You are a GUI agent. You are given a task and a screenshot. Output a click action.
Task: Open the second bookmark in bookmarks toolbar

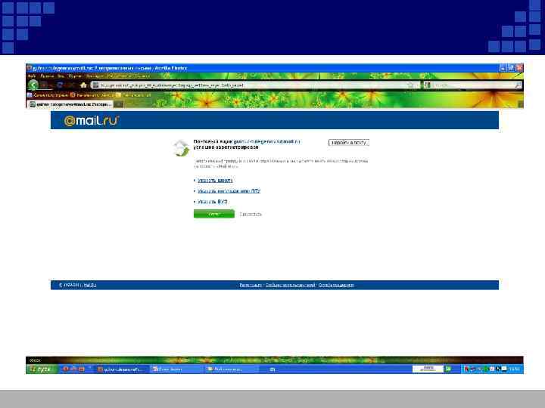tap(92, 94)
